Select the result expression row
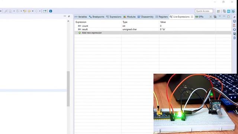 point(153,29)
